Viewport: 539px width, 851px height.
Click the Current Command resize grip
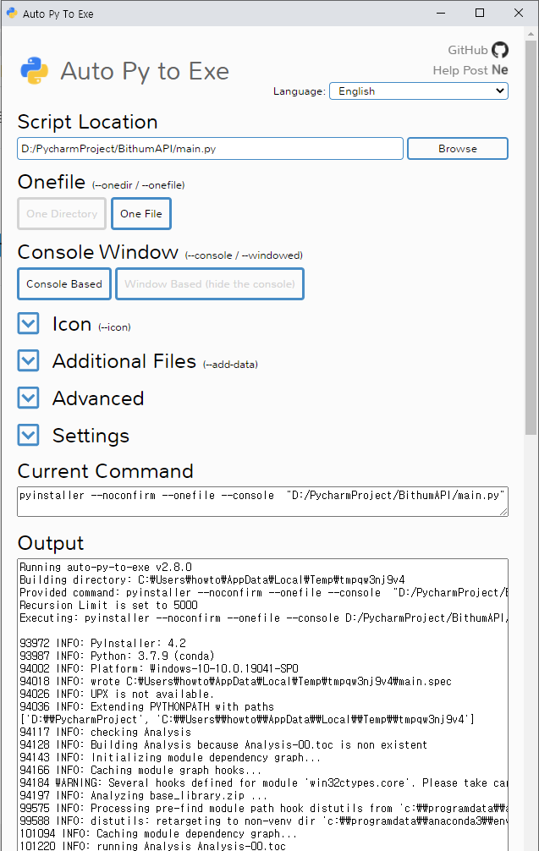[503, 511]
